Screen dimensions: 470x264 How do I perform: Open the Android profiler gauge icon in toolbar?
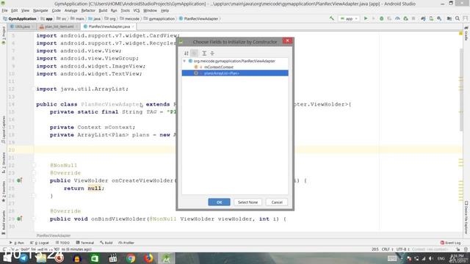point(397,18)
